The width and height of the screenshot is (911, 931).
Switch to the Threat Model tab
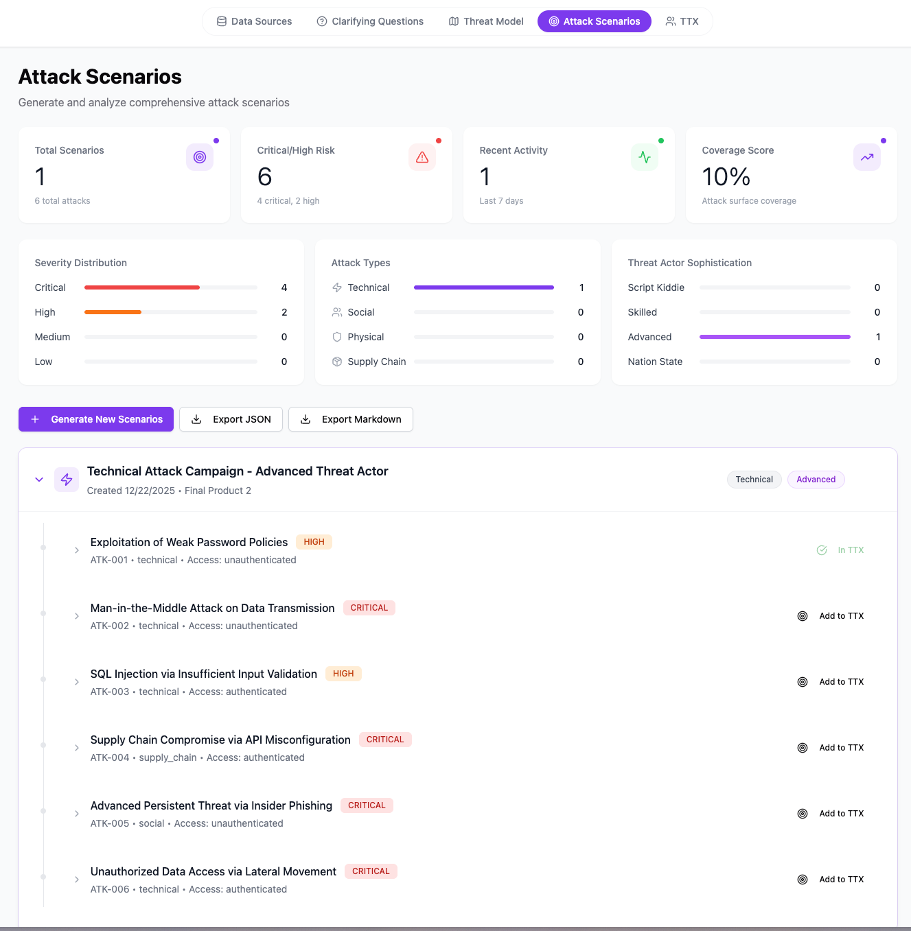coord(486,21)
